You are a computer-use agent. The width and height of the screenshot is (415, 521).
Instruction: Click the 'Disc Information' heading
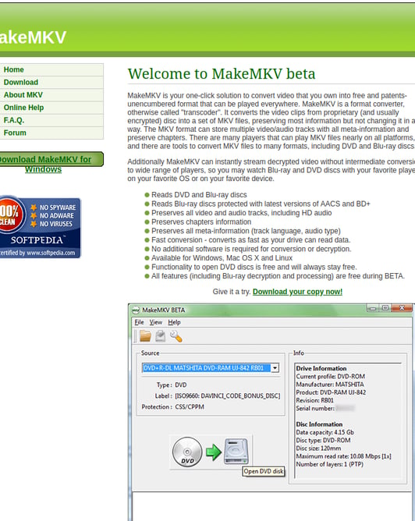click(319, 424)
